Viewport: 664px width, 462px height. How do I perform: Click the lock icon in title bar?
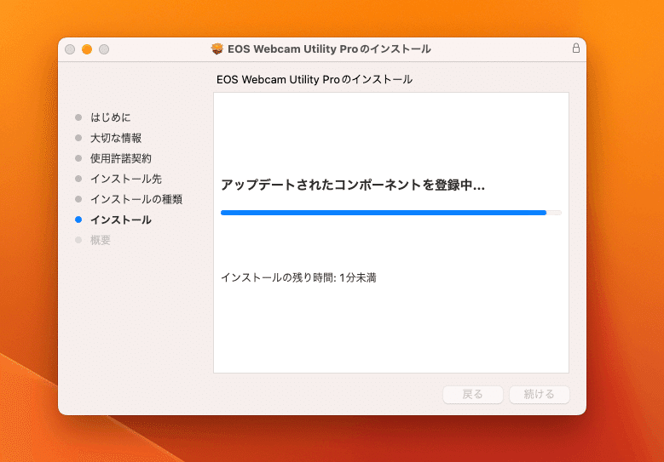(x=576, y=48)
